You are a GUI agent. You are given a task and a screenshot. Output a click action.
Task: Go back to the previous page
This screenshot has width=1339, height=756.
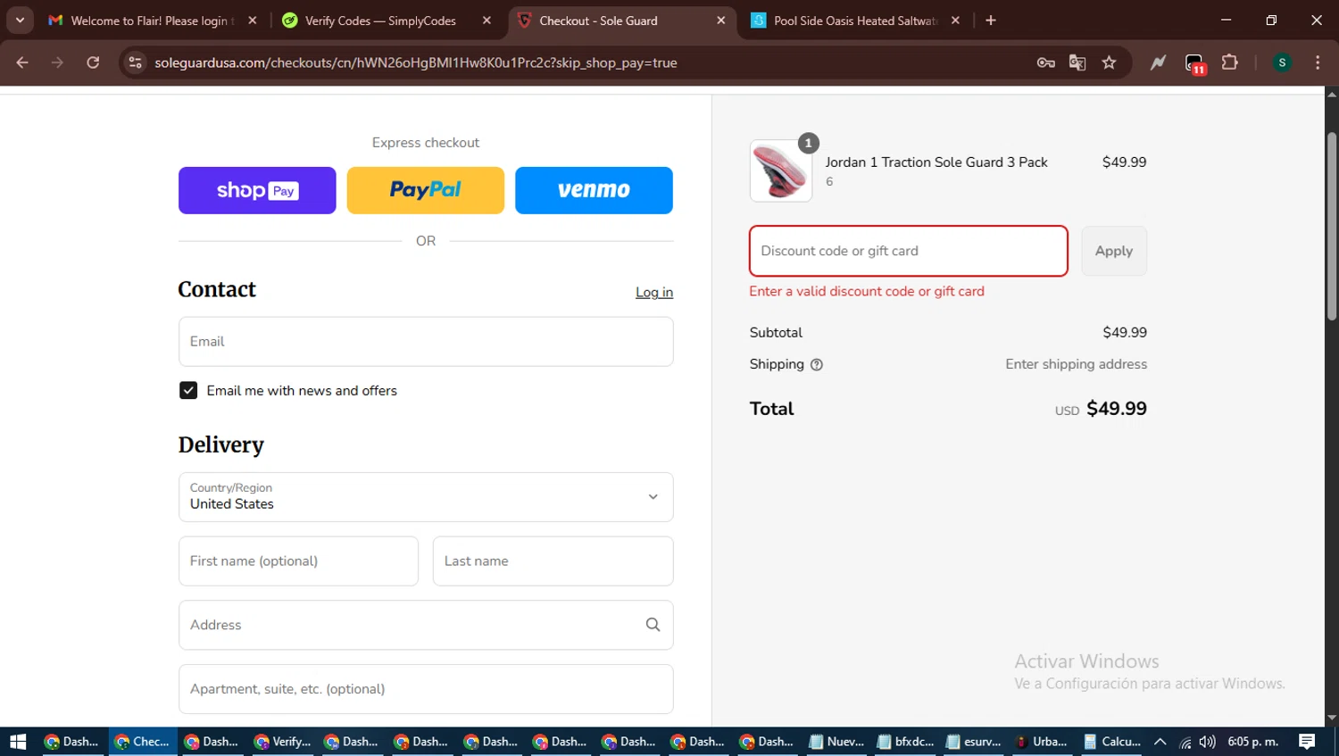click(22, 62)
